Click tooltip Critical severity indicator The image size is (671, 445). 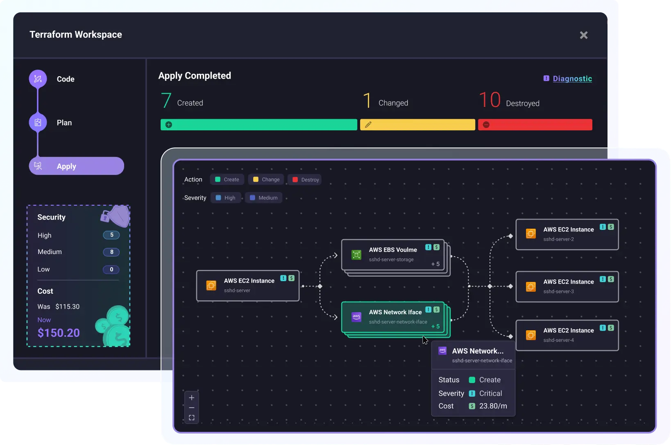(472, 393)
